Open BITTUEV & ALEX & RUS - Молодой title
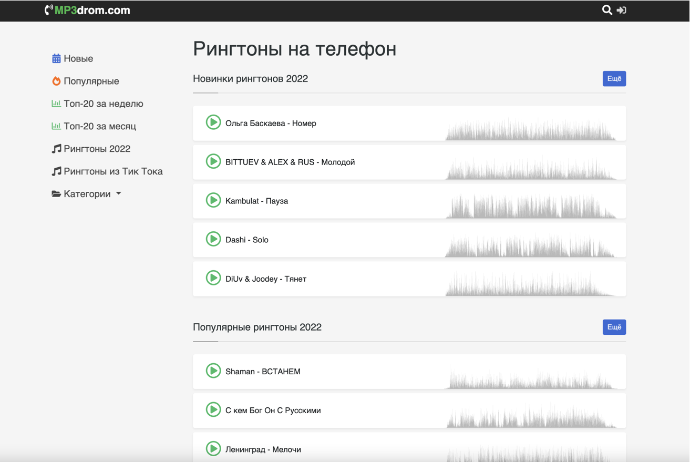This screenshot has width=690, height=462. [290, 162]
